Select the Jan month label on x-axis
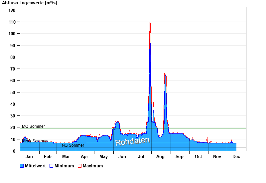The image size is (266, 183). (29, 157)
